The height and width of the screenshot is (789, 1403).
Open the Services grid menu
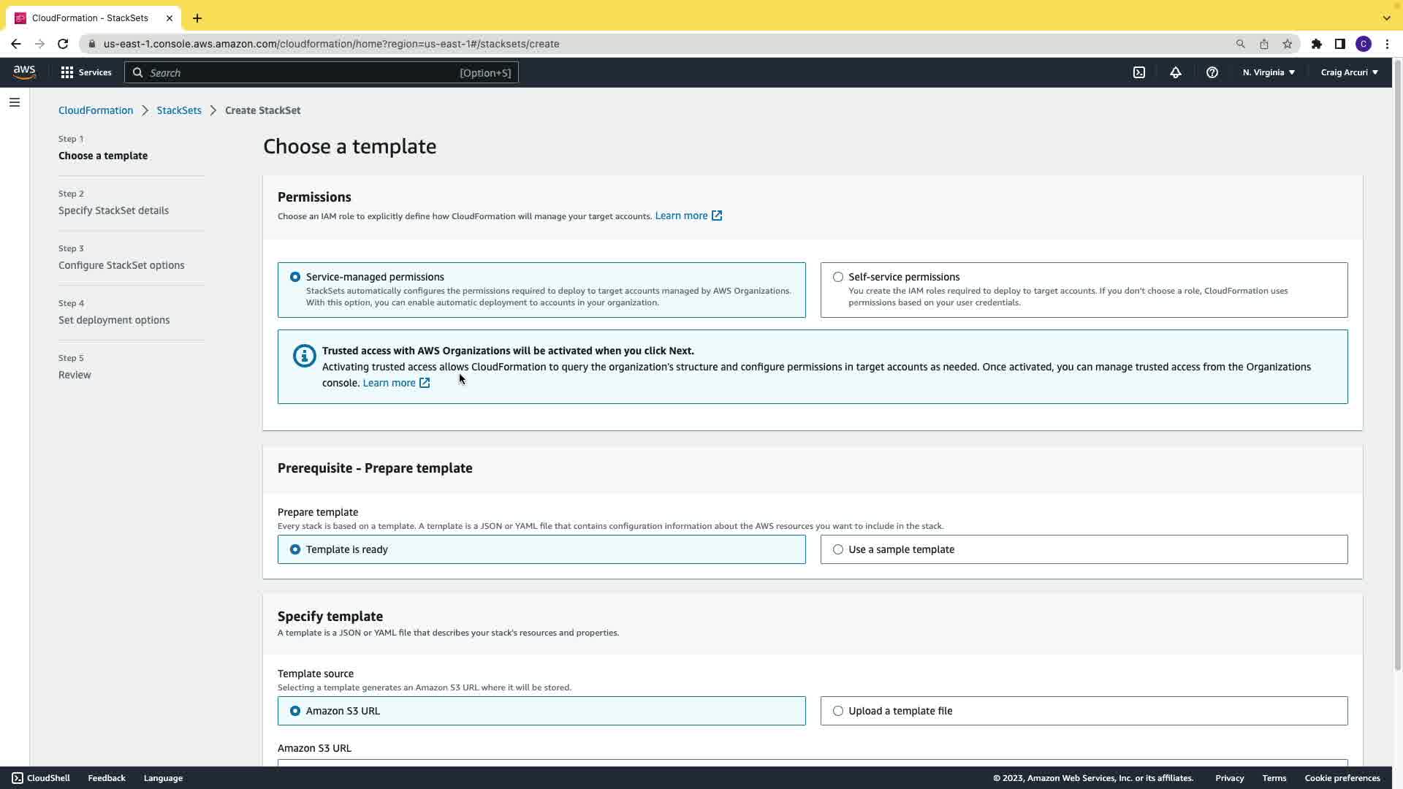86,72
